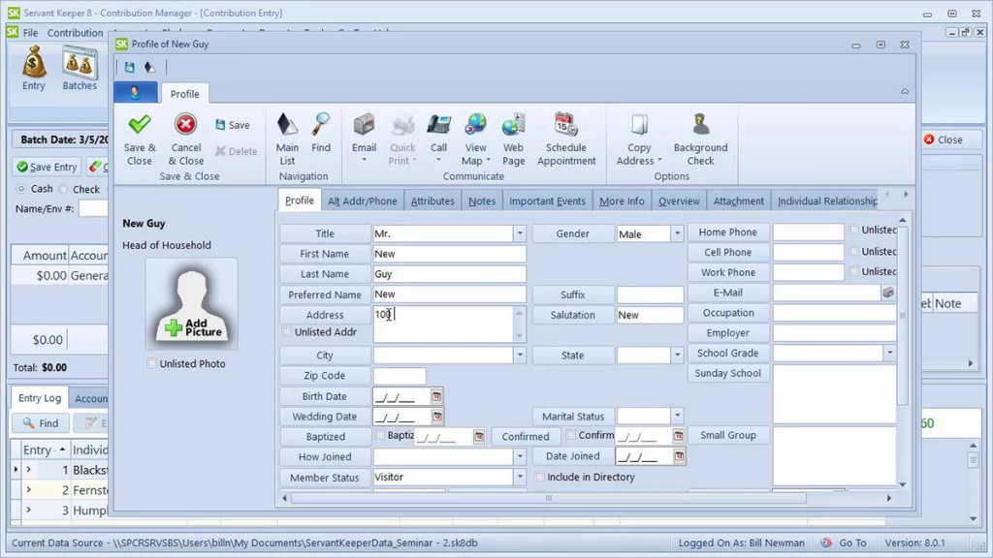Click the Schedule Appointment calendar icon
993x558 pixels.
565,125
